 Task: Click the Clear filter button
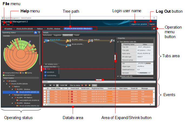point(95,85)
